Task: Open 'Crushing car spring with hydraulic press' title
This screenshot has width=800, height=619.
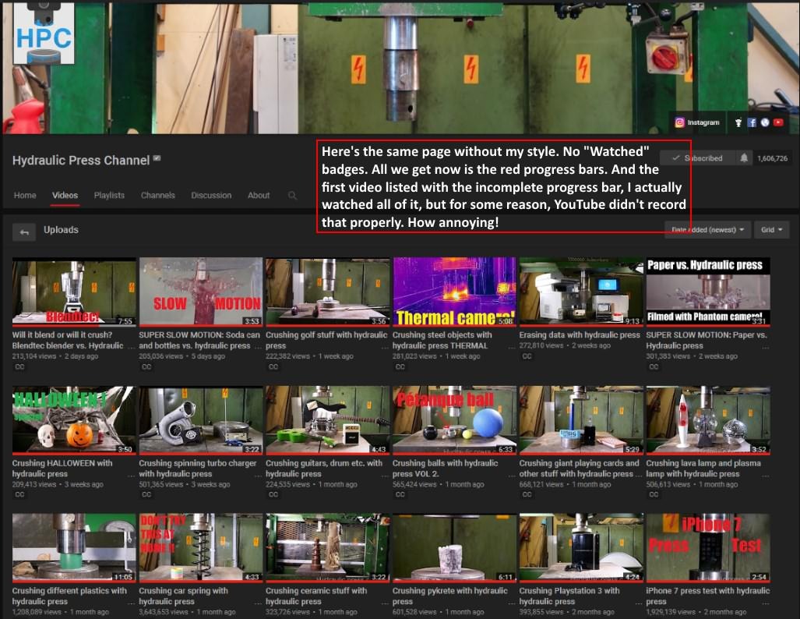Action: coord(183,596)
